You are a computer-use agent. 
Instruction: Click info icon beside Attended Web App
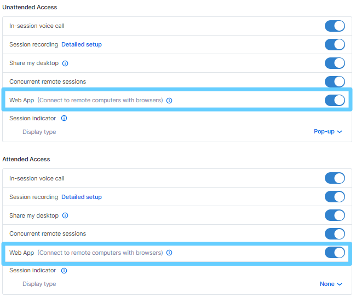coord(169,253)
